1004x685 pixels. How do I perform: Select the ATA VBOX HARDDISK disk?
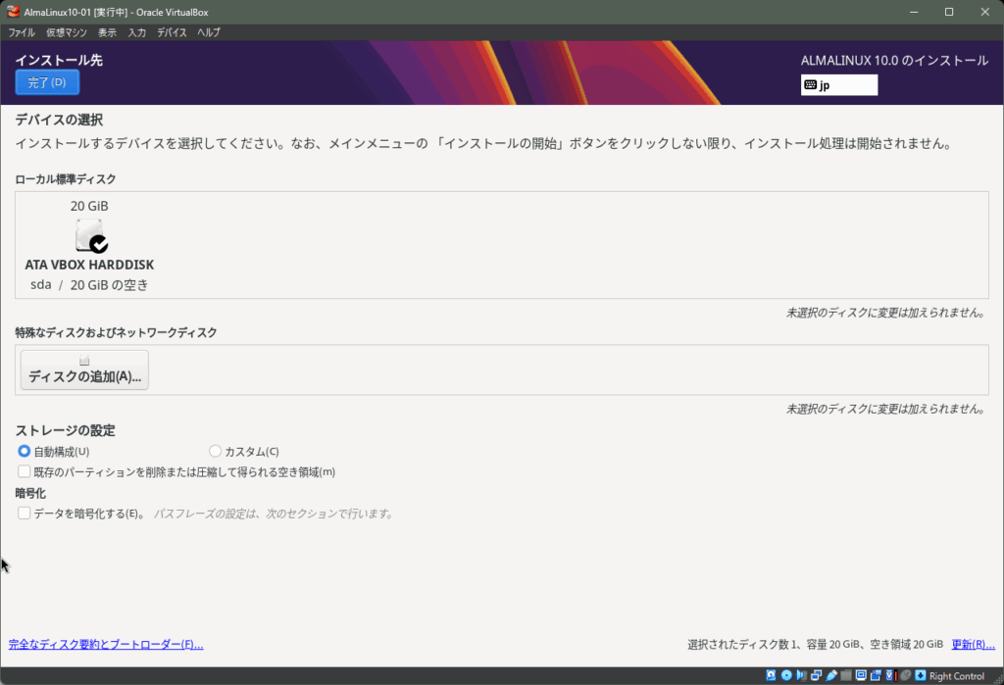pos(89,245)
